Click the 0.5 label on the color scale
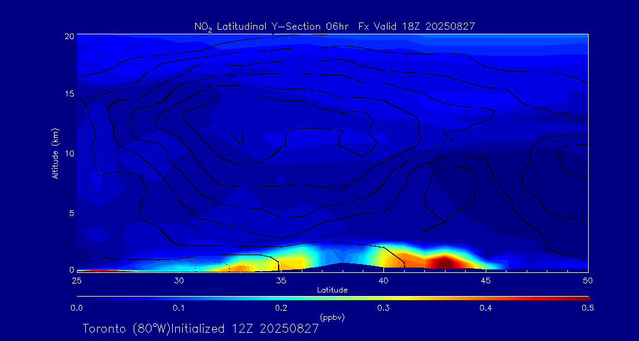 point(588,308)
